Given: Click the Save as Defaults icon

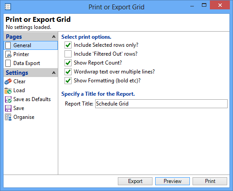Looking at the screenshot, I should tap(8, 99).
